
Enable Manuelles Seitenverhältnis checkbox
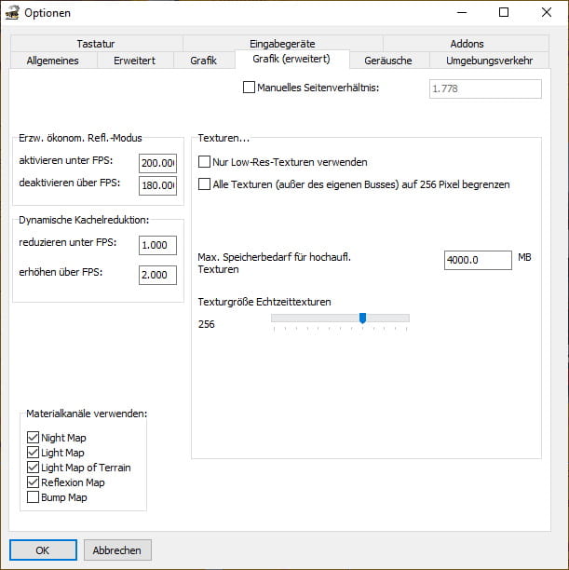pyautogui.click(x=249, y=88)
